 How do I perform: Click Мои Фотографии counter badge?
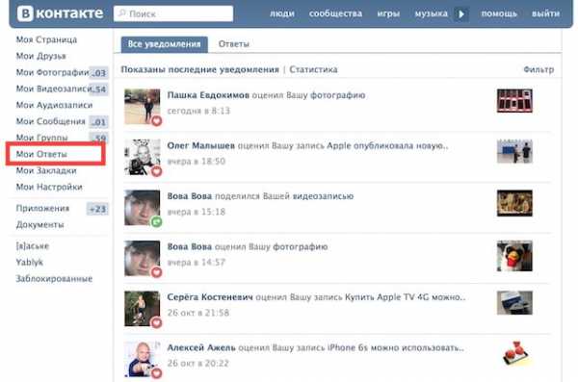(99, 73)
